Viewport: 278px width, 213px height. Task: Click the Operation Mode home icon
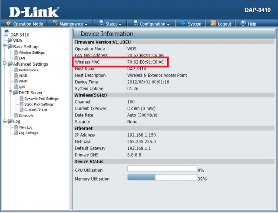(x=9, y=23)
